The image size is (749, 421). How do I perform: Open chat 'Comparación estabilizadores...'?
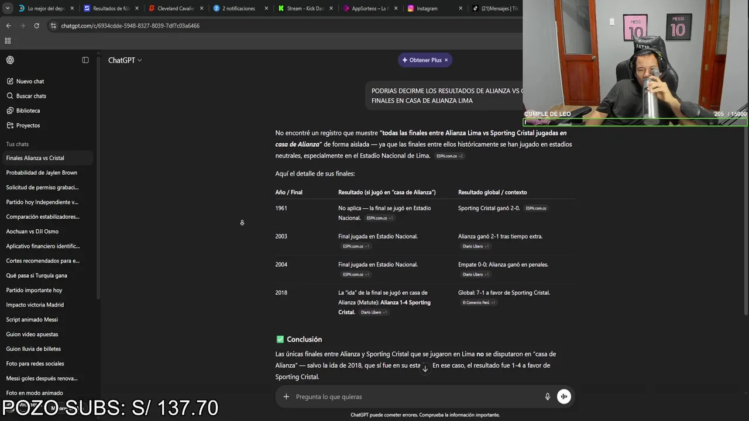point(47,216)
